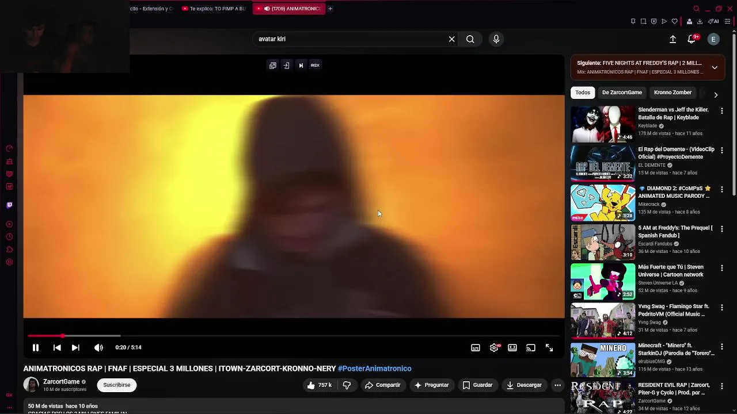Switch to the 'Te explico: TO PIMP A BU' tab
Viewport: 737px width, 414px height.
[x=214, y=9]
